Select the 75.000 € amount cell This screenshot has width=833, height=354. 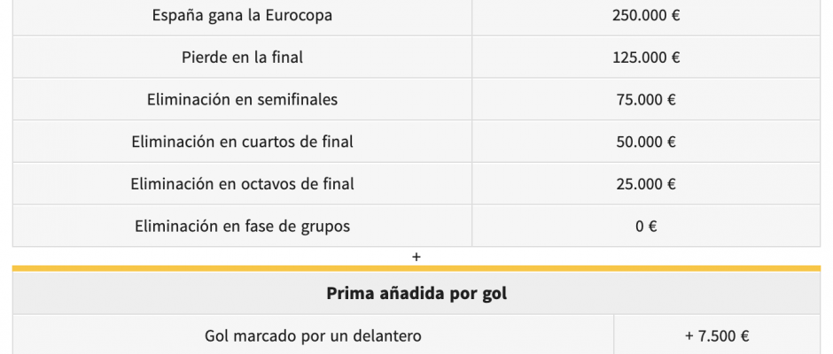click(x=646, y=99)
